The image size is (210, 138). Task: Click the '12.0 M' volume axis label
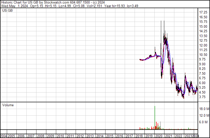point(204,115)
